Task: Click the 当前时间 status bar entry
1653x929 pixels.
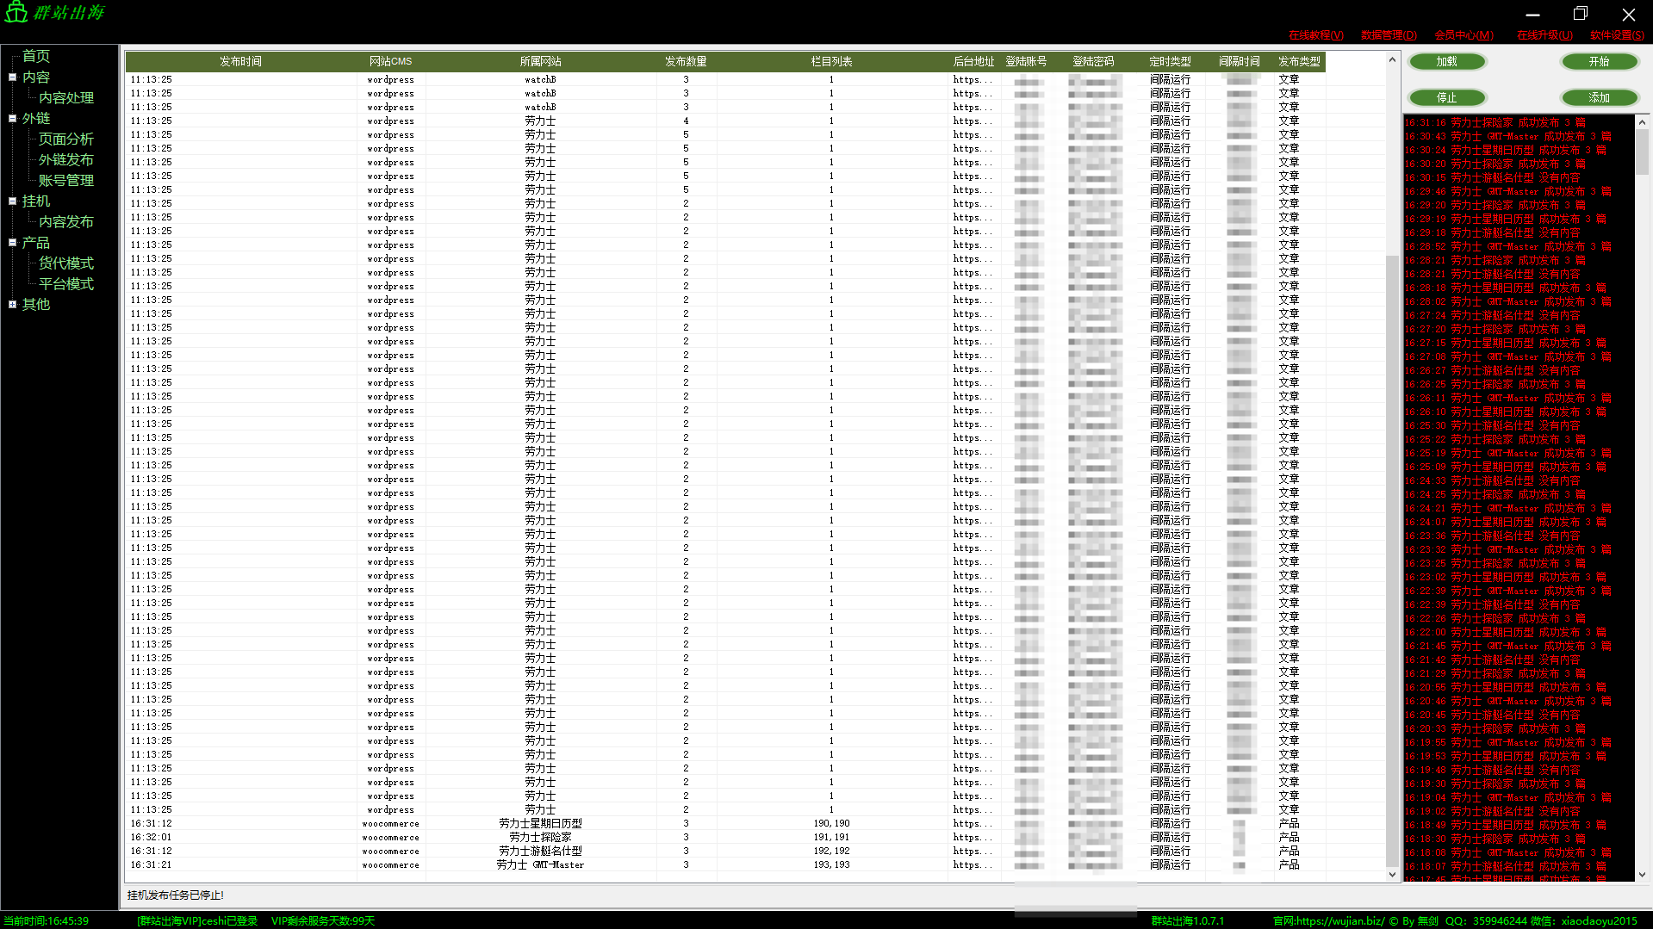Action: [x=46, y=921]
